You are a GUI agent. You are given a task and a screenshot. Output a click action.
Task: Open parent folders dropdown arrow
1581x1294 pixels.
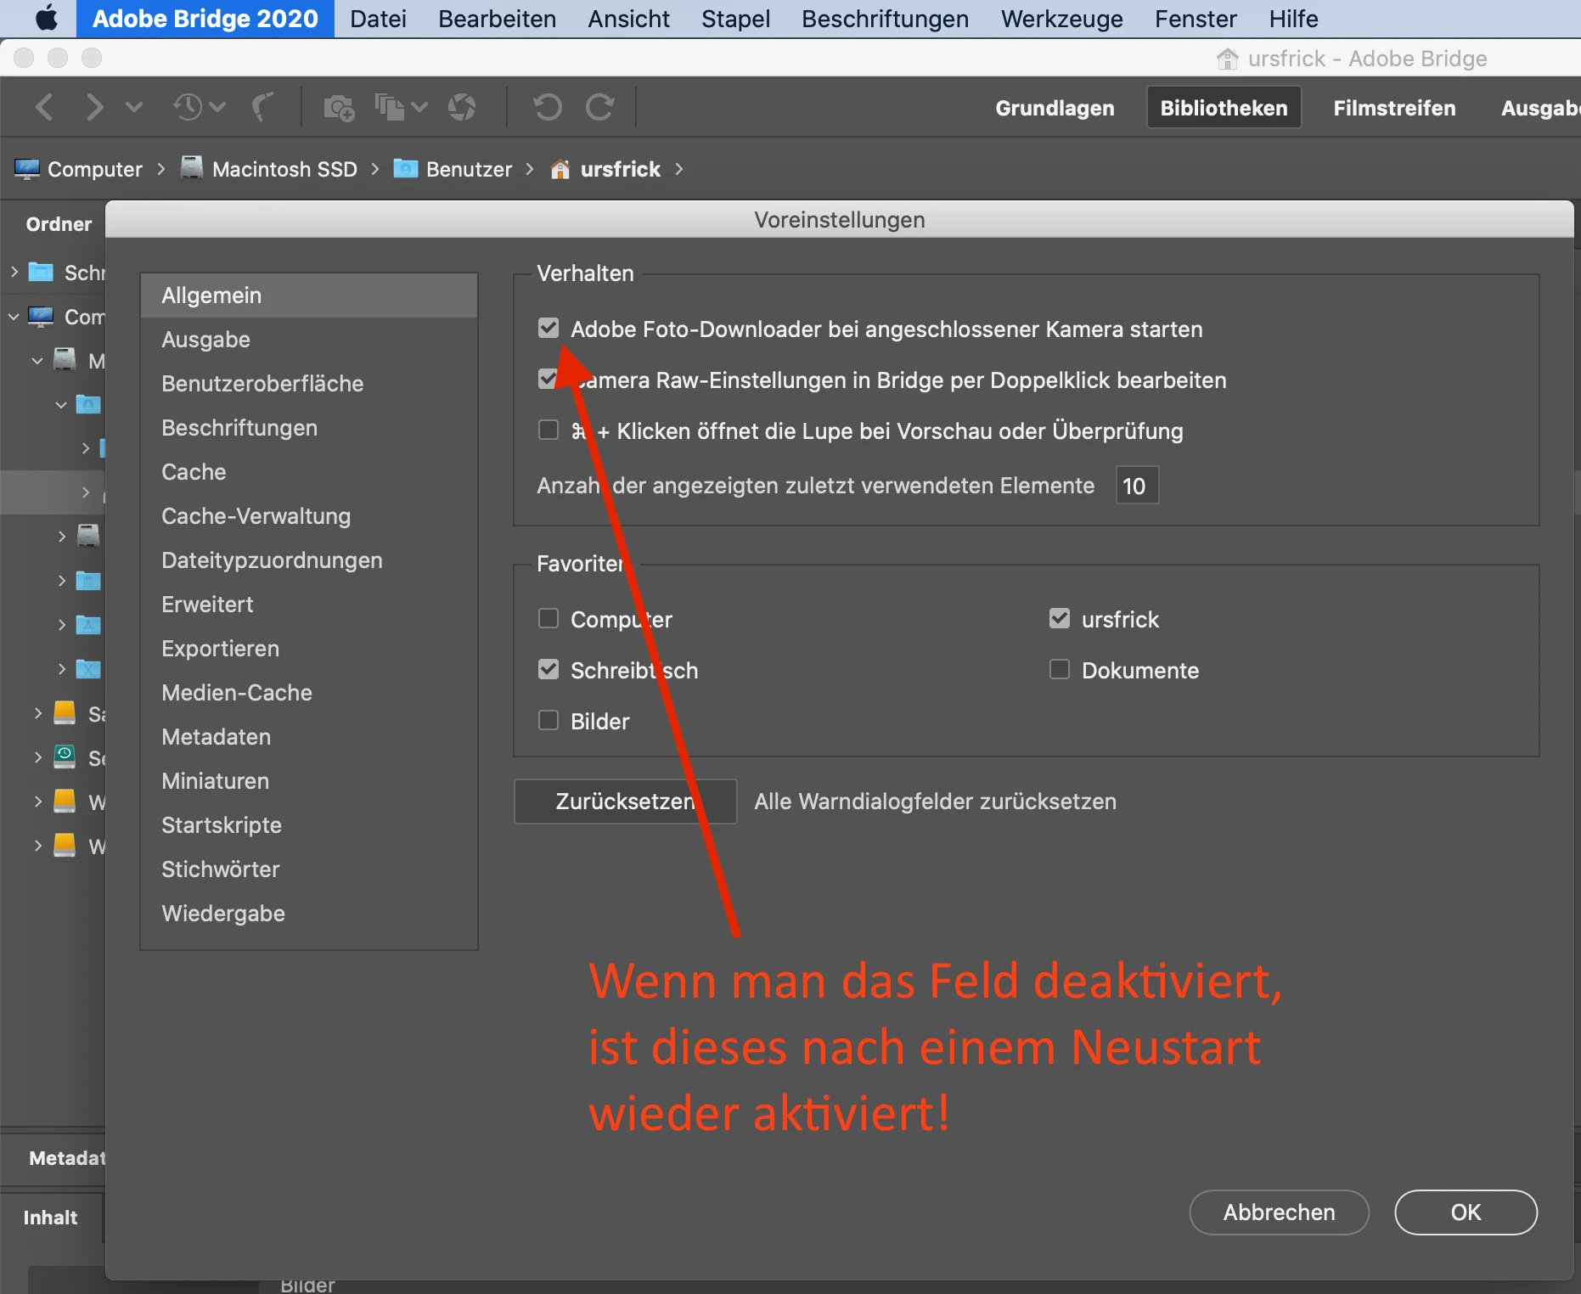click(133, 107)
